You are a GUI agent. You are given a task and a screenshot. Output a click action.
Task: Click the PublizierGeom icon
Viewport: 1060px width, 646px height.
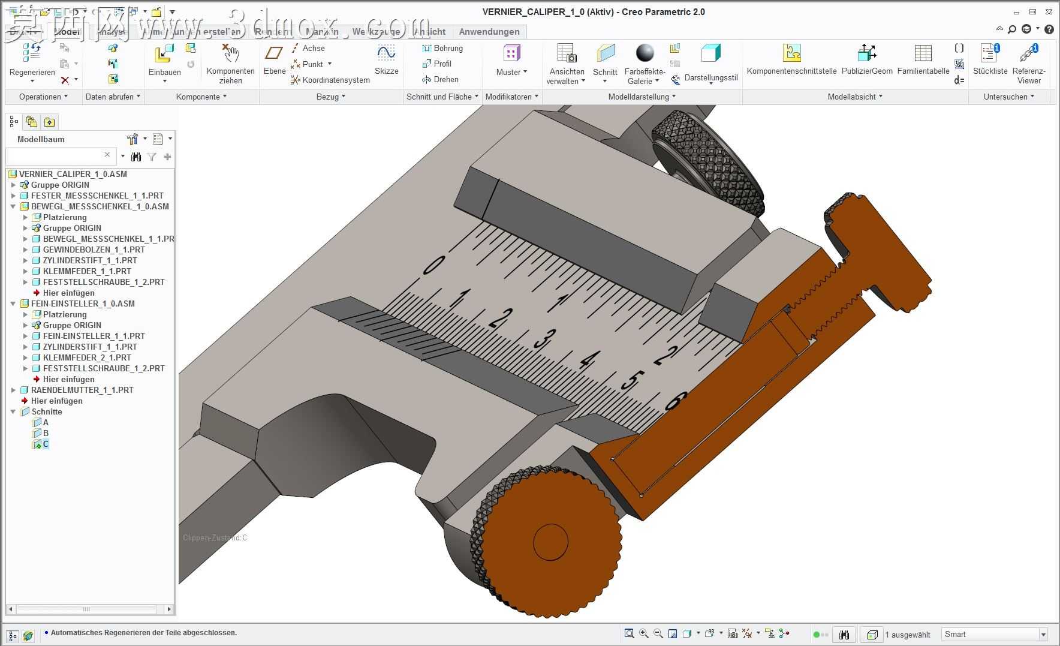click(x=867, y=53)
